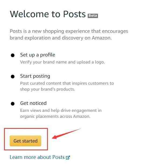Click the intro paragraph about brand exploration
Viewport: 141px width, 167px height.
click(69, 34)
